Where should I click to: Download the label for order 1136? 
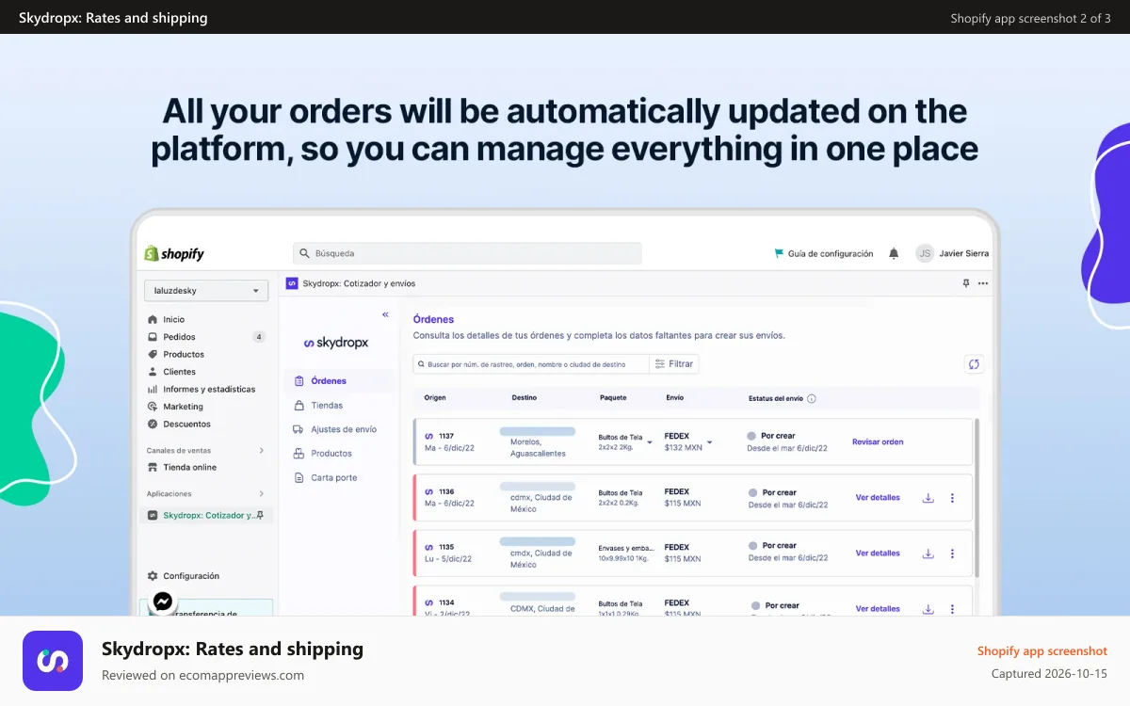tap(928, 498)
